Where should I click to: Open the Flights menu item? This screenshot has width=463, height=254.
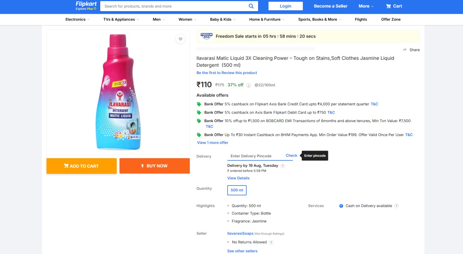pyautogui.click(x=361, y=19)
